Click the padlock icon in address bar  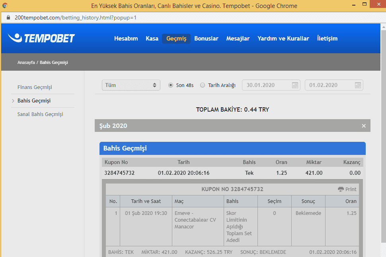point(8,17)
